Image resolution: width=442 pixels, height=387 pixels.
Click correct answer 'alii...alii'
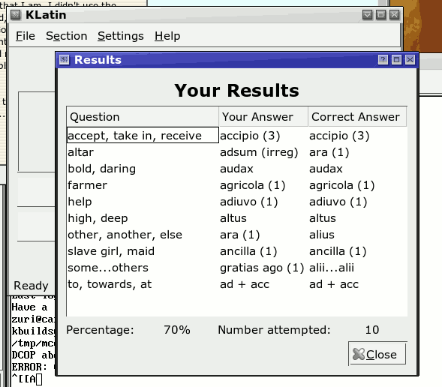point(332,268)
